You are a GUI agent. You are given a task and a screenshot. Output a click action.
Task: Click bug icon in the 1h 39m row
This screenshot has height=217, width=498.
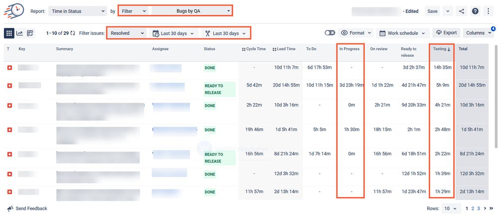click(x=9, y=174)
